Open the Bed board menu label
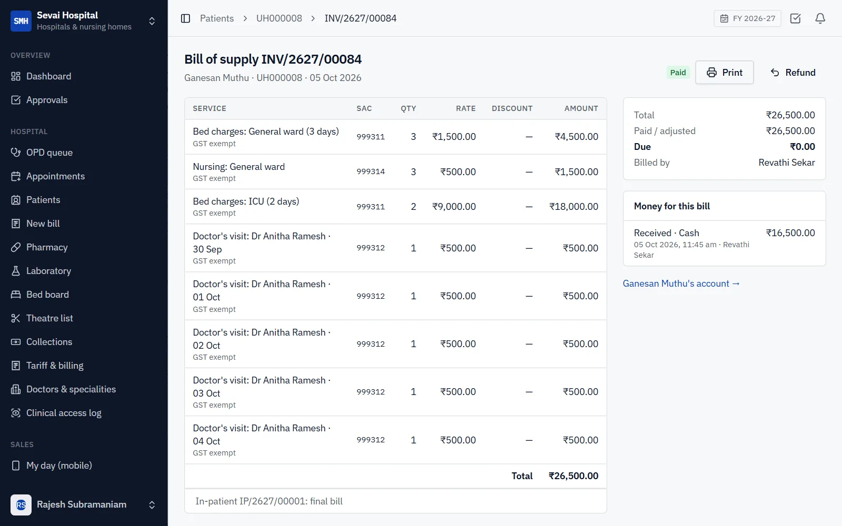 click(47, 295)
